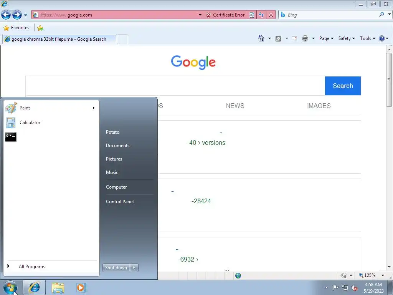393x295 pixels.
Task: Switch to the NEWS results tab
Action: click(235, 106)
